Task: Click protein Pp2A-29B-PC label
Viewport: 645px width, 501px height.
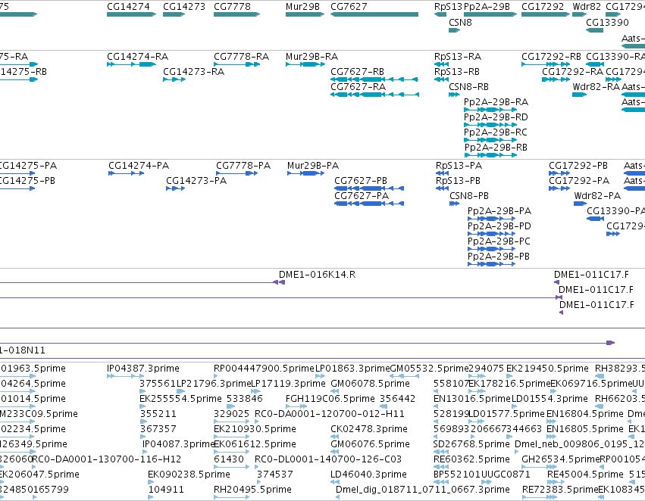Action: click(x=499, y=241)
